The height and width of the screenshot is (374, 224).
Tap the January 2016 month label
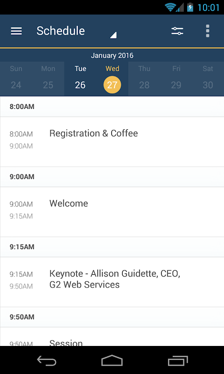[x=112, y=56]
